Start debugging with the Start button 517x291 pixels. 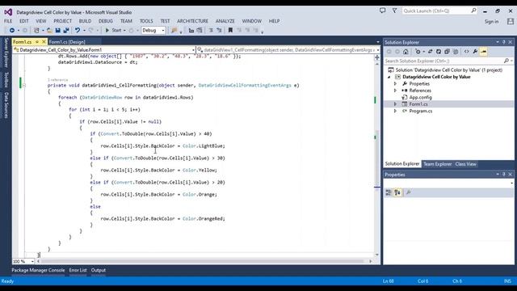click(113, 31)
